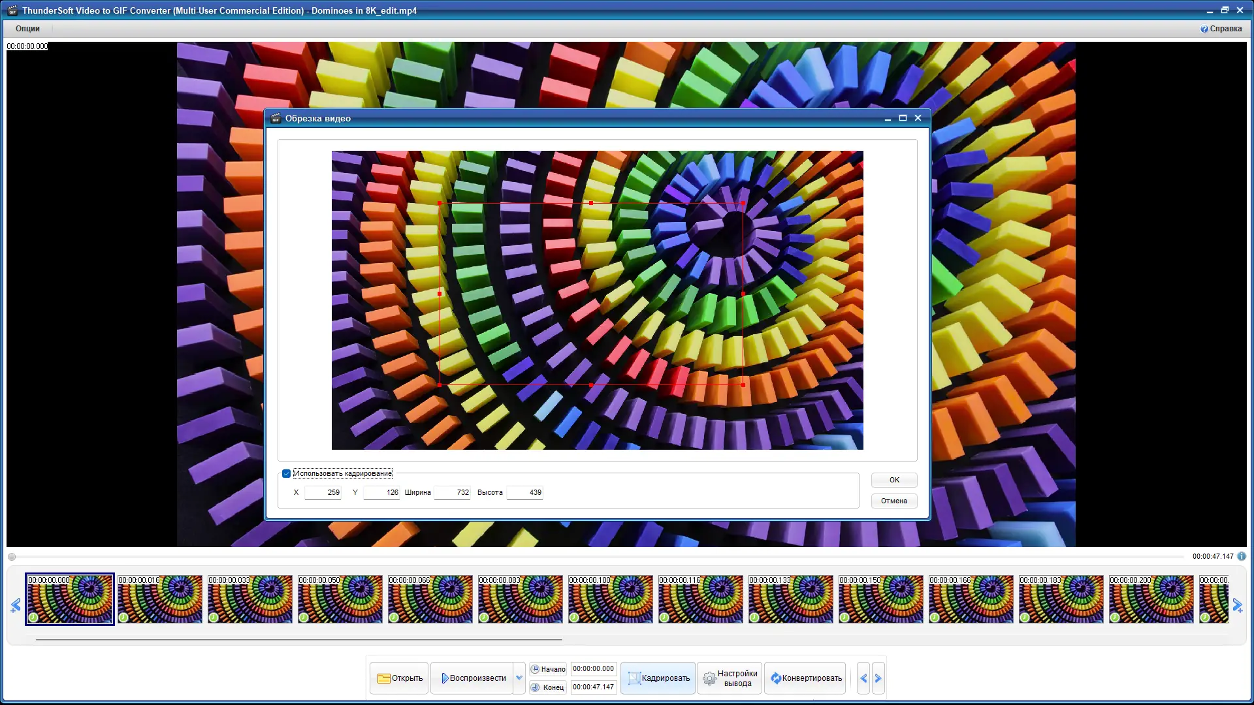
Task: Open the Справка help menu
Action: (1221, 29)
